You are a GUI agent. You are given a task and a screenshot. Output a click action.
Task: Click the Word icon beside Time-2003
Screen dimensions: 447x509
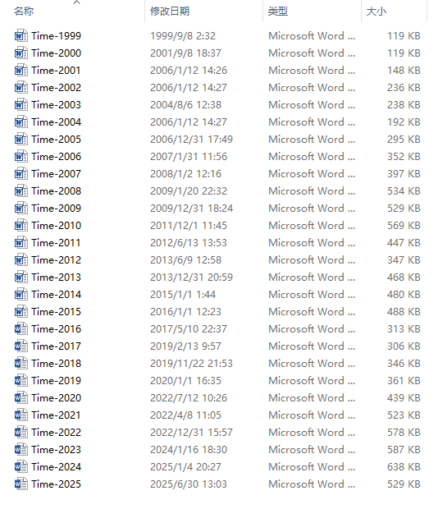21,105
